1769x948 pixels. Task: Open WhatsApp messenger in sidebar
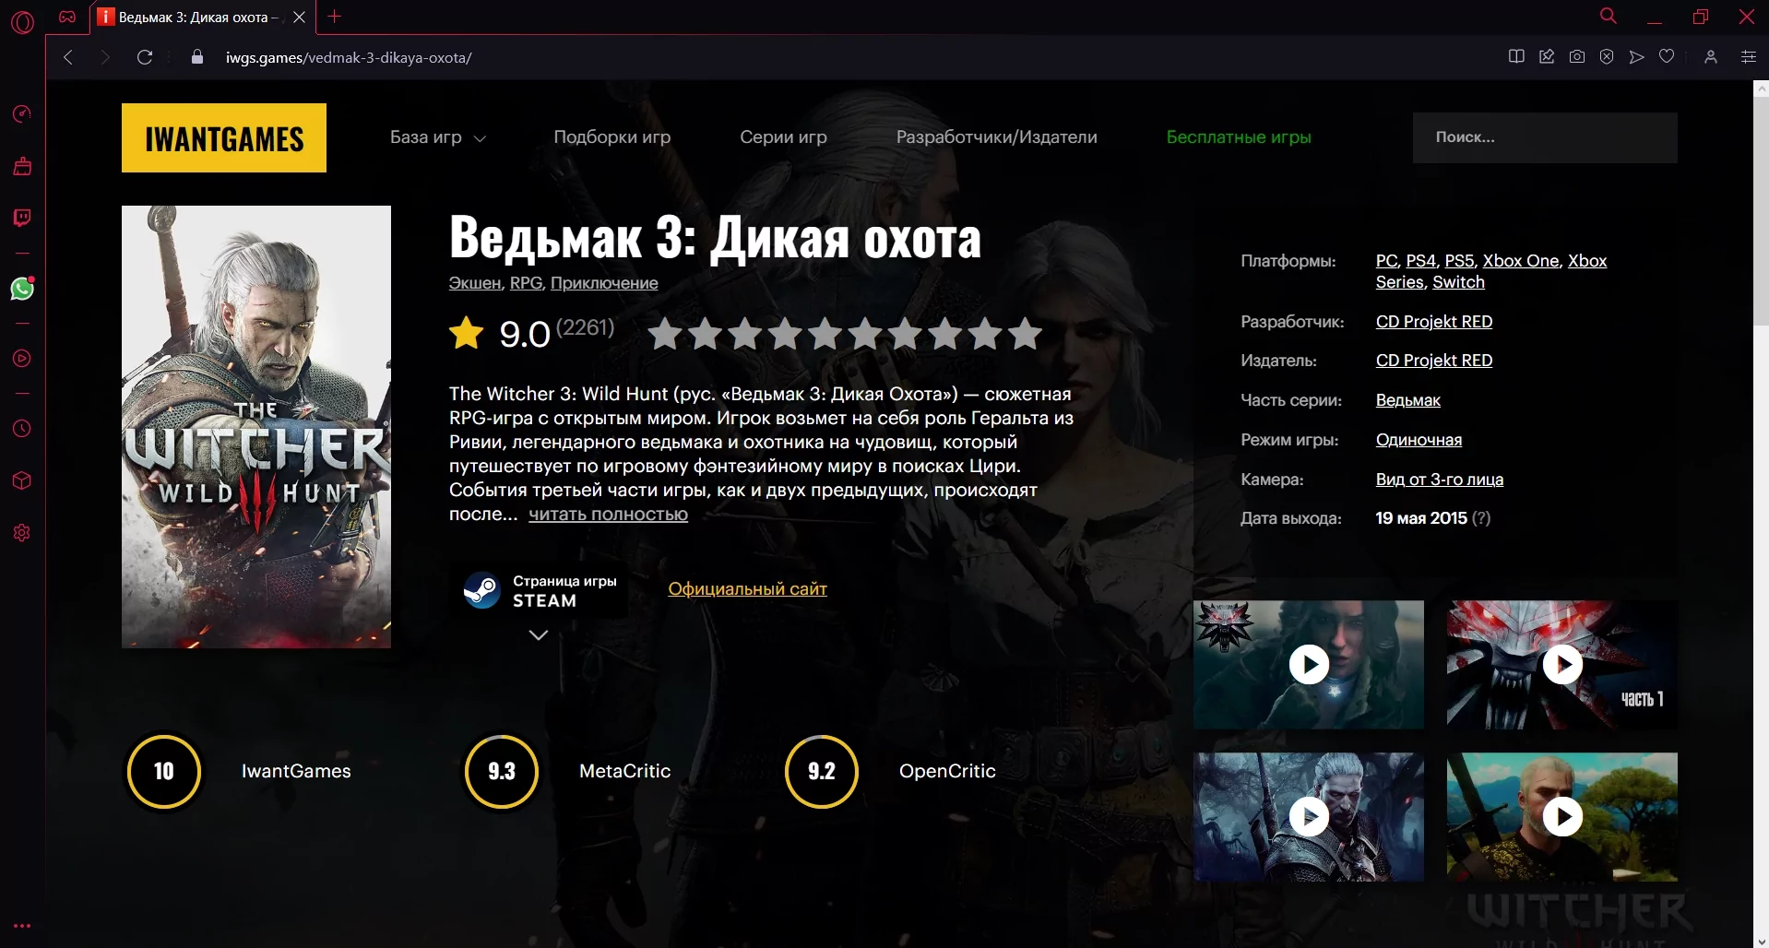[x=22, y=289]
